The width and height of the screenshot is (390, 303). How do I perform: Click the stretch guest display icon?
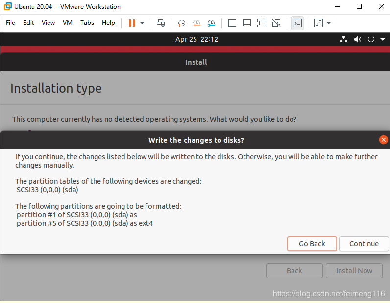tap(318, 23)
